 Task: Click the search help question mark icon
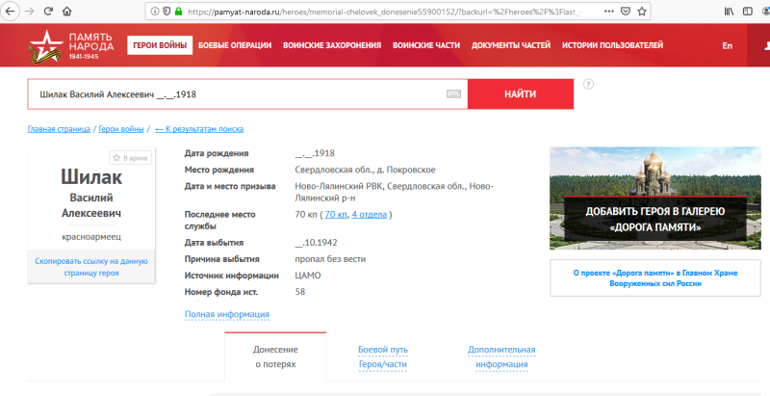coord(588,84)
